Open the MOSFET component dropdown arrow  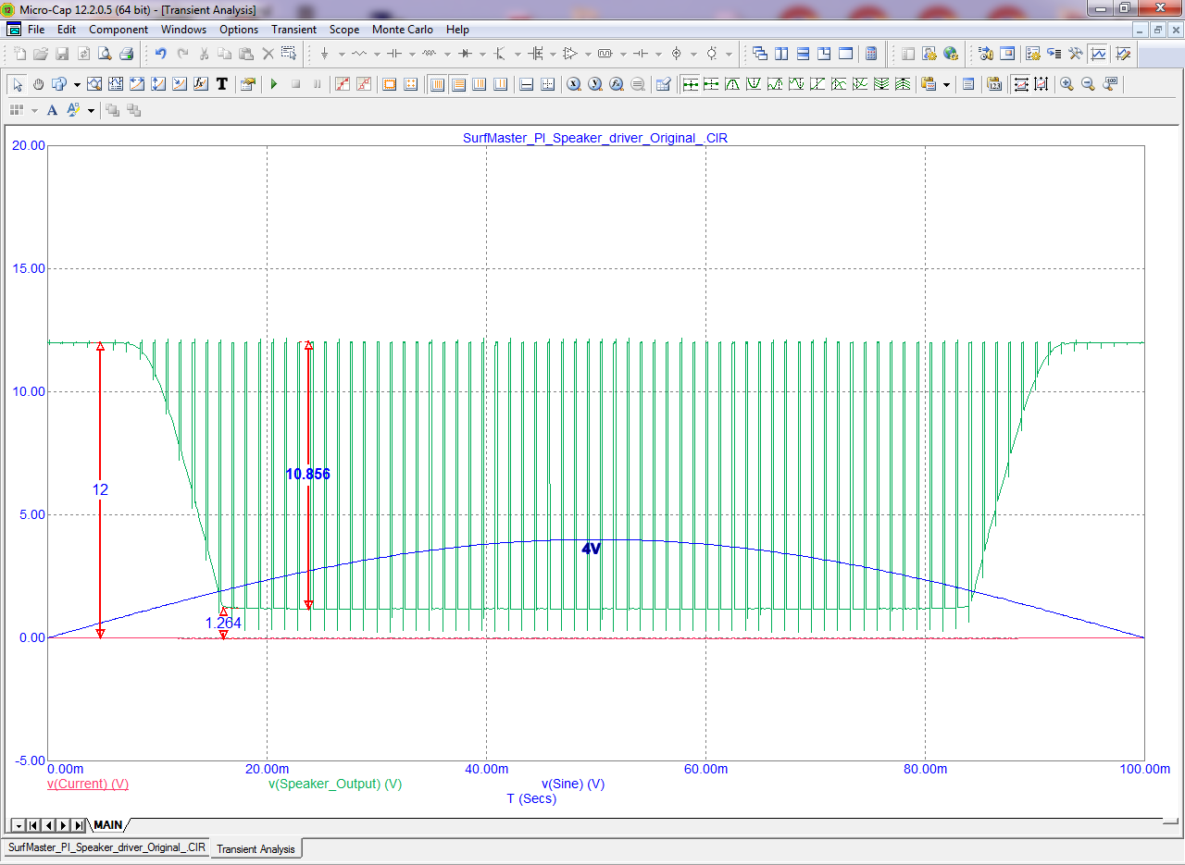553,54
